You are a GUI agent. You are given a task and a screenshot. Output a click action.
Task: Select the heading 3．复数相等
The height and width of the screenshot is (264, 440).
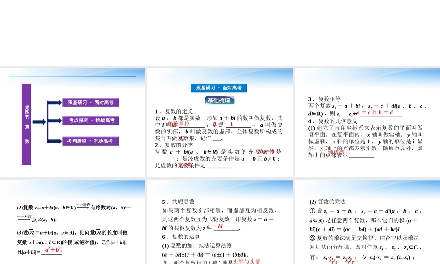click(324, 99)
